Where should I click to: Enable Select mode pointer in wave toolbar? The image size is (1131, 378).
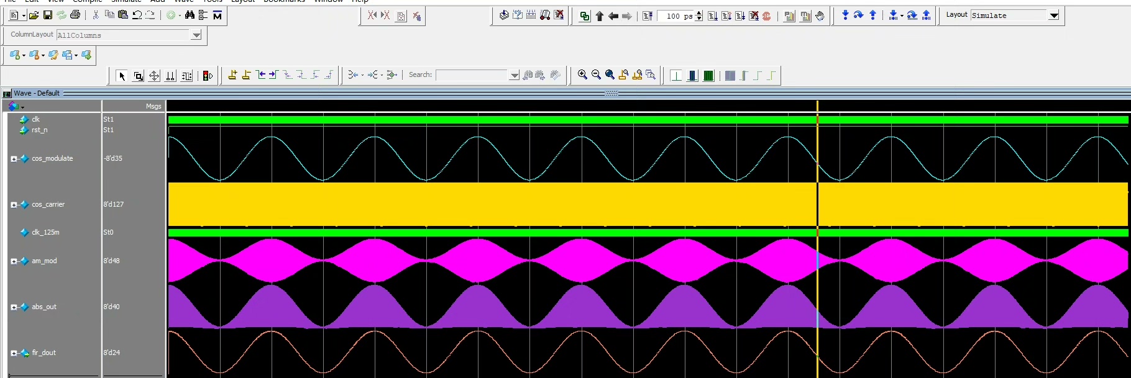point(122,76)
